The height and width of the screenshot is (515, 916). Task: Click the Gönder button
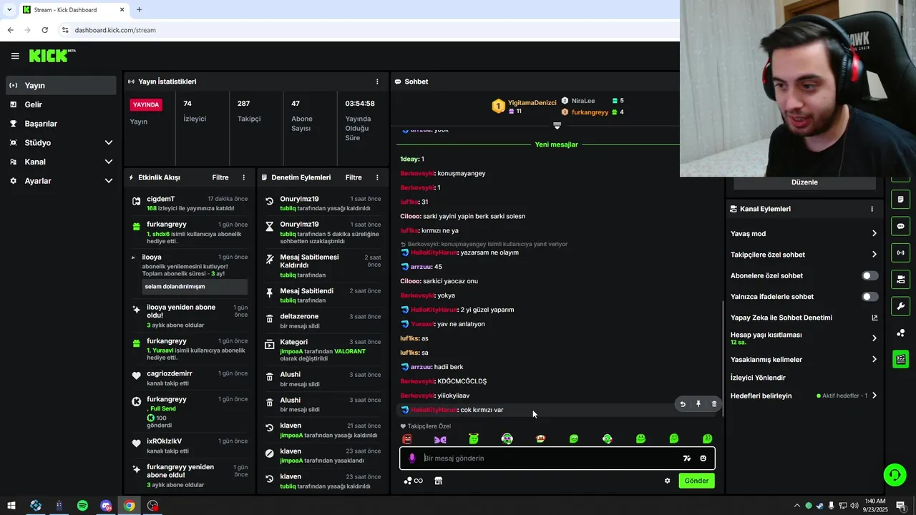click(696, 481)
